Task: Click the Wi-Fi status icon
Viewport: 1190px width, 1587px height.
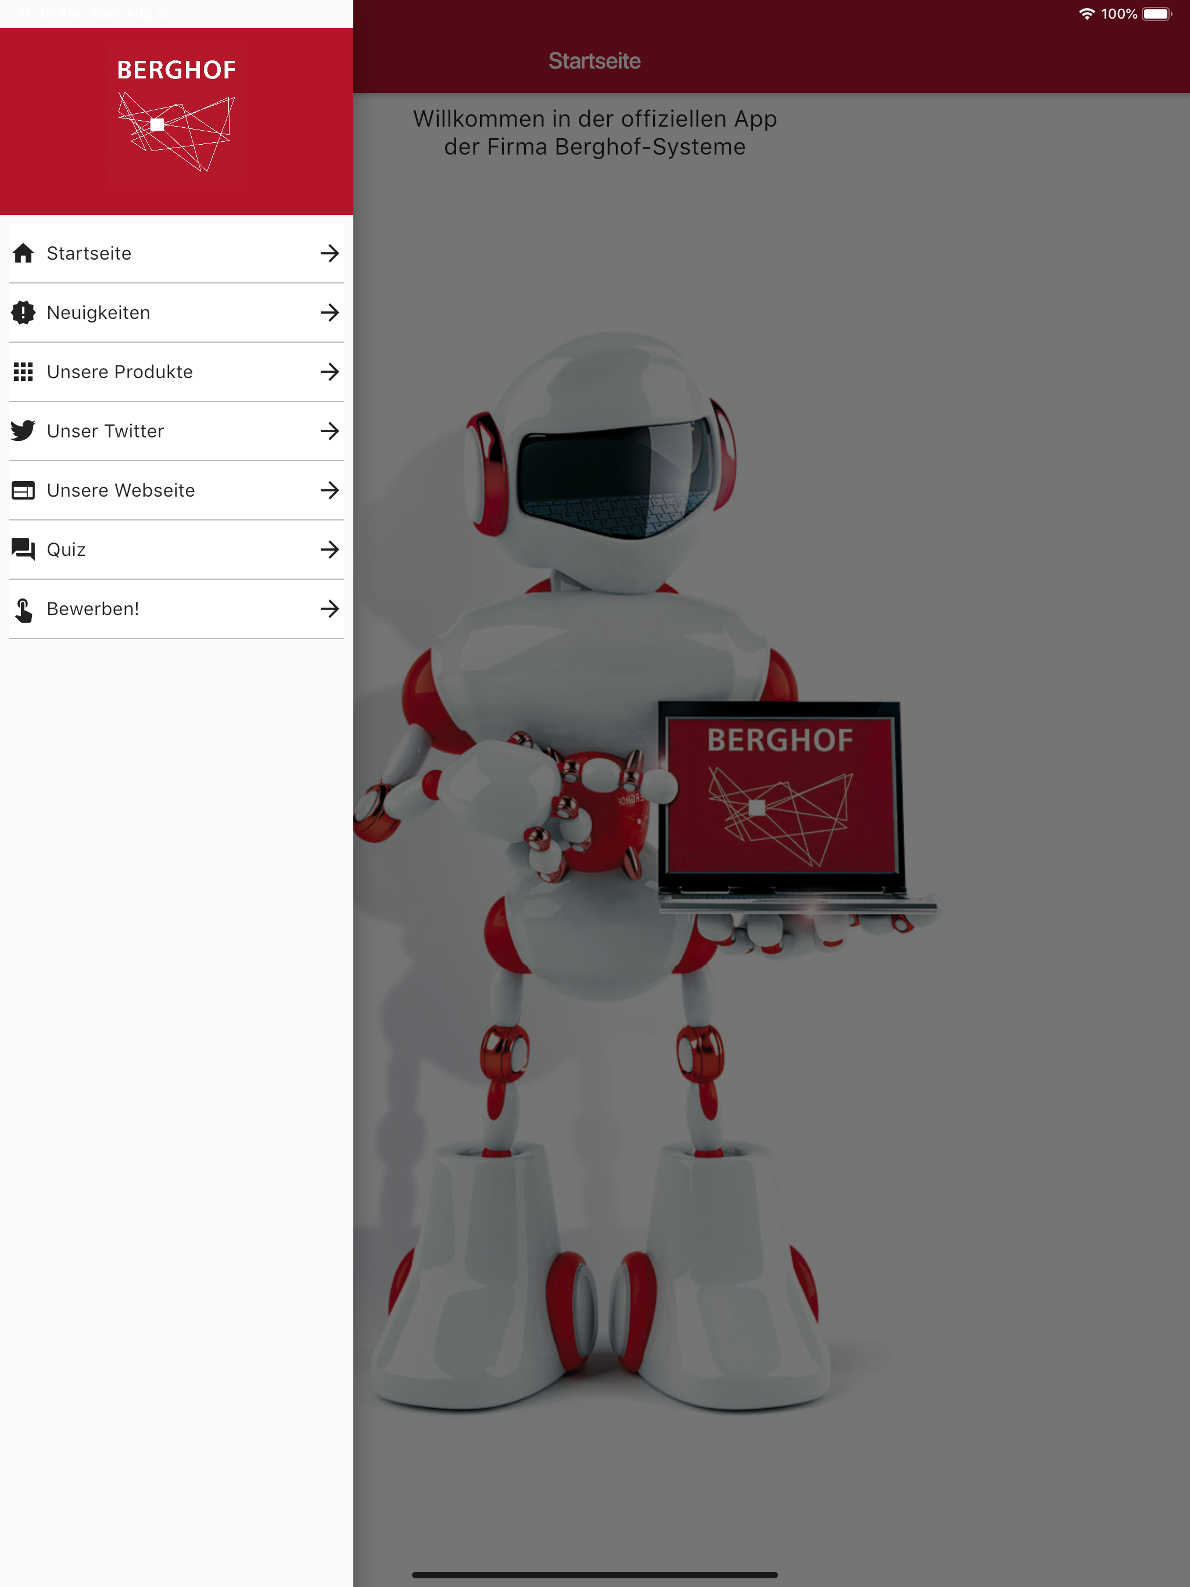Action: (x=1087, y=13)
